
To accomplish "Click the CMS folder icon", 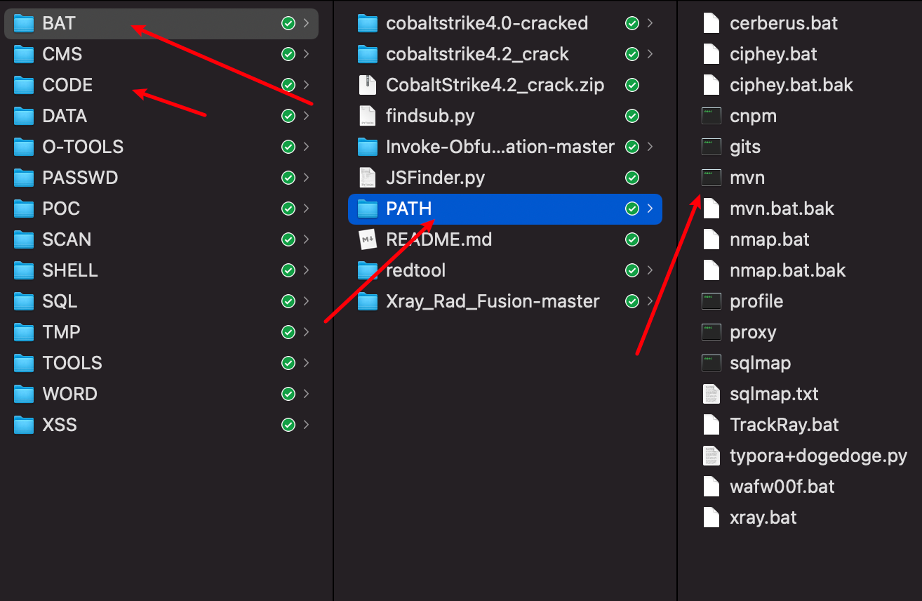I will click(x=24, y=55).
